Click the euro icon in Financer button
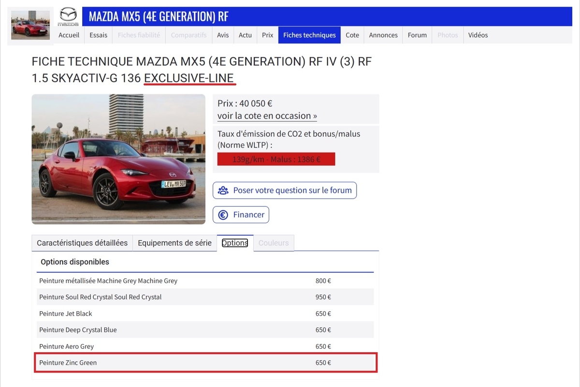The height and width of the screenshot is (387, 580). click(x=223, y=215)
